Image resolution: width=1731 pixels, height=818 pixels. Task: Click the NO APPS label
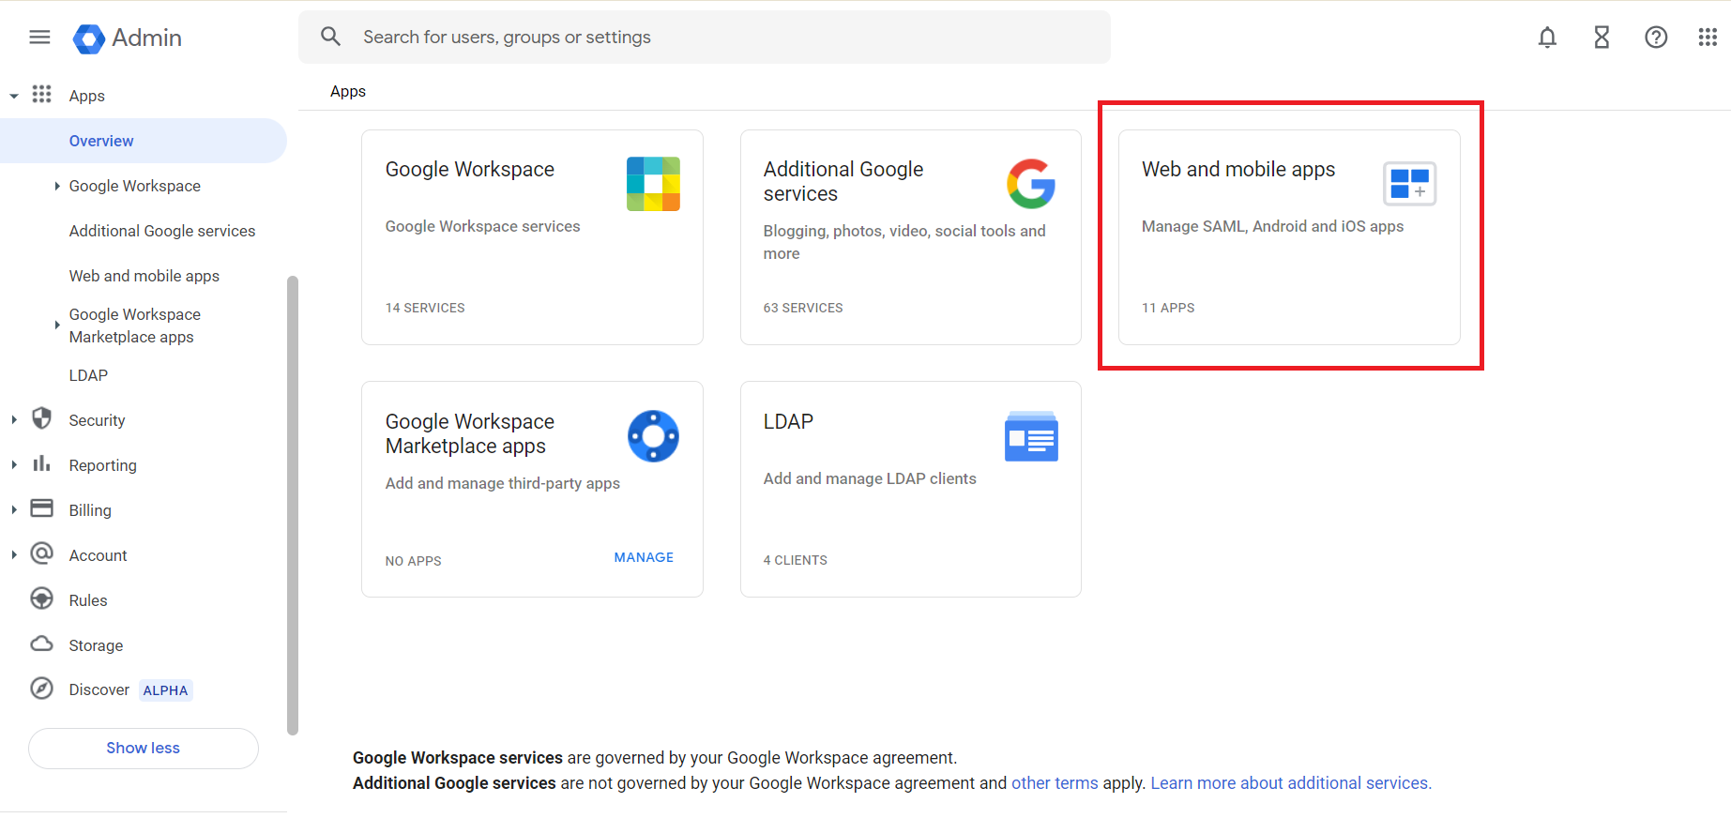[413, 561]
